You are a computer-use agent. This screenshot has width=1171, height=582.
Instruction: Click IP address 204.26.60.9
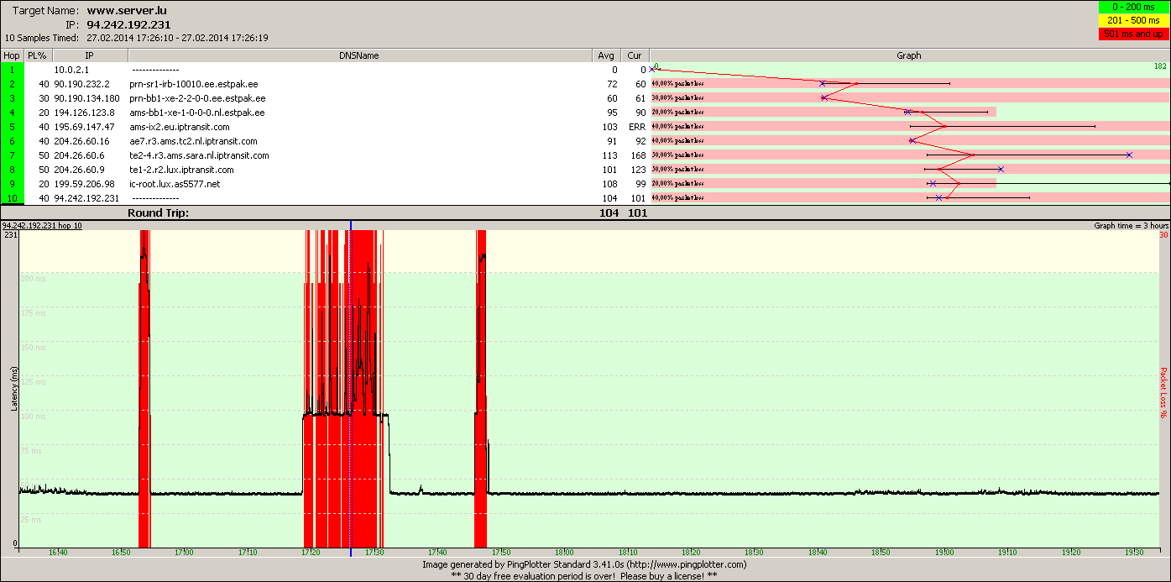point(80,170)
